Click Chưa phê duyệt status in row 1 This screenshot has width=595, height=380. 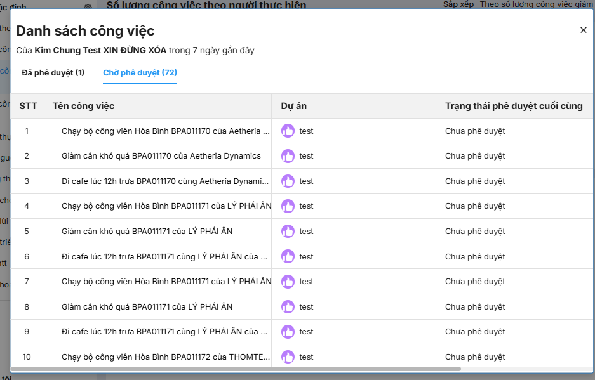coord(475,131)
